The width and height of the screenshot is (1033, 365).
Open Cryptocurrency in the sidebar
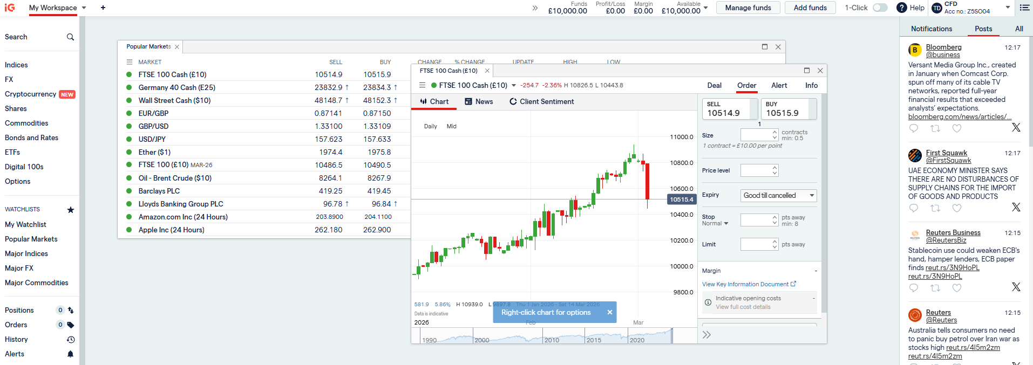point(30,94)
